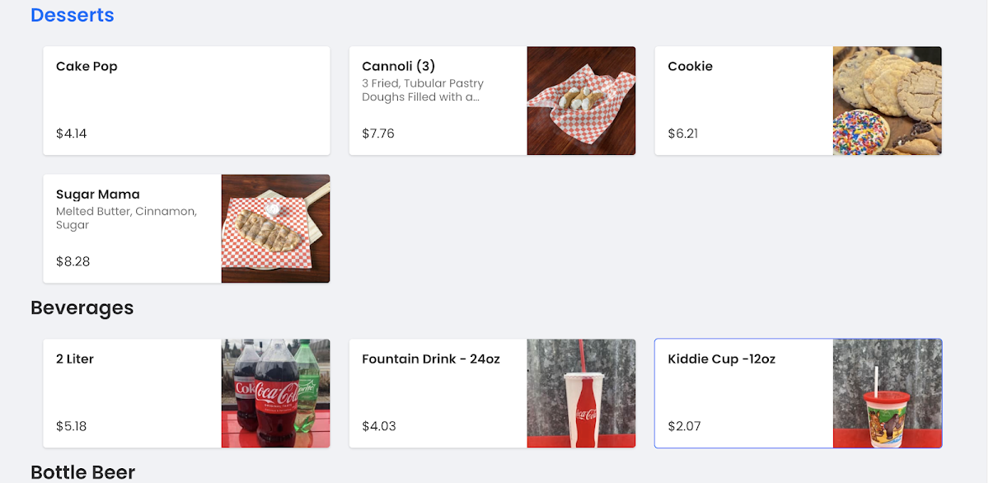Click the Bottle Beer section heading
The height and width of the screenshot is (483, 989).
82,472
